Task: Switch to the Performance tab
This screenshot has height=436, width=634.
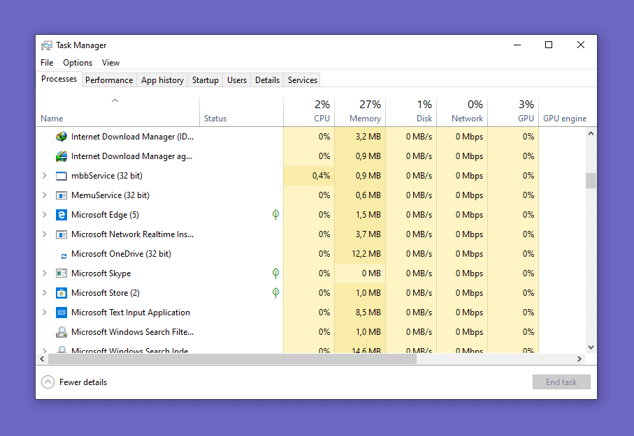Action: (109, 80)
